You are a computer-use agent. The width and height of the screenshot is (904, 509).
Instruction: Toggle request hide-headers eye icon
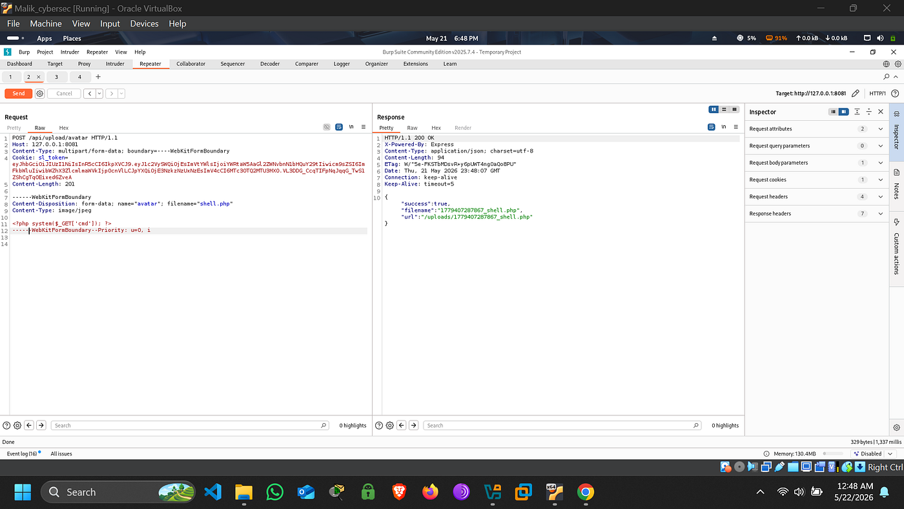327,127
